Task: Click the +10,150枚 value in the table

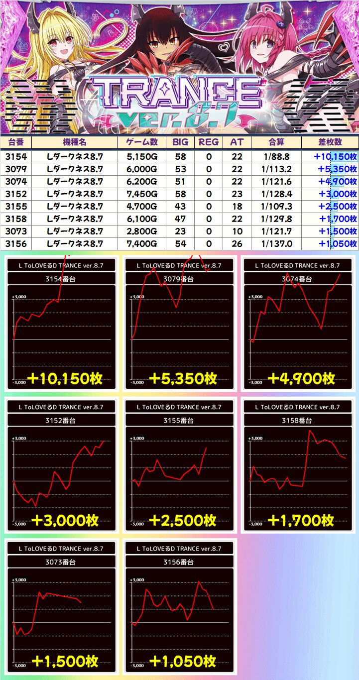Action: [335, 156]
